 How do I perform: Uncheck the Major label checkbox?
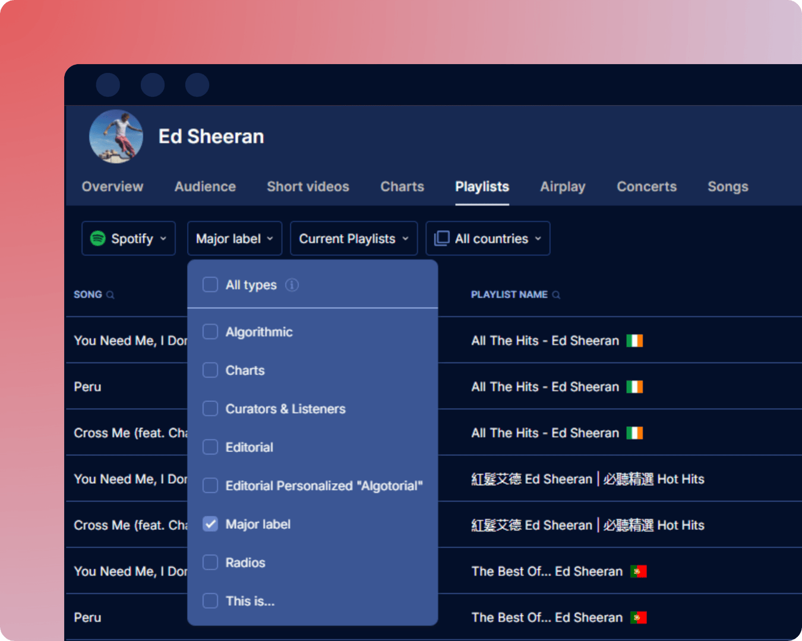click(x=210, y=524)
